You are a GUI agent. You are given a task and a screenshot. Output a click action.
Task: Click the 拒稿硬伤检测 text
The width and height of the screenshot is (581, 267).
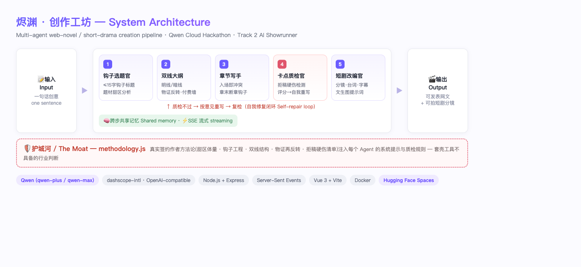click(291, 85)
